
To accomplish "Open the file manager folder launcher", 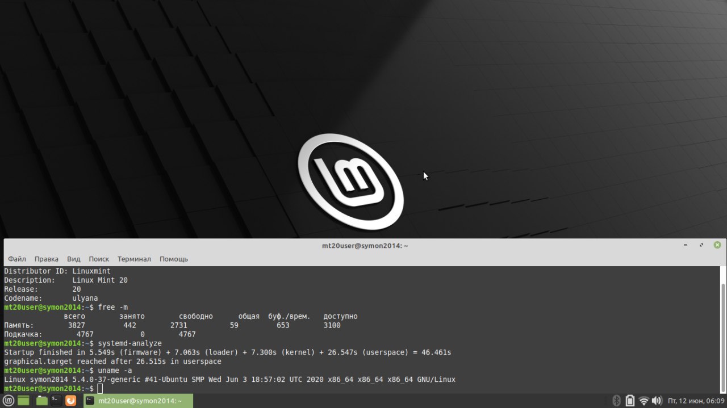I will pos(41,401).
